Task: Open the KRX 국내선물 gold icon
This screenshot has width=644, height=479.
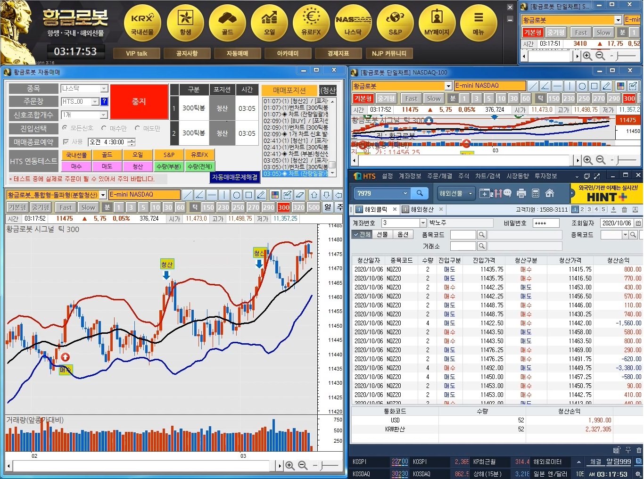Action: click(x=142, y=23)
